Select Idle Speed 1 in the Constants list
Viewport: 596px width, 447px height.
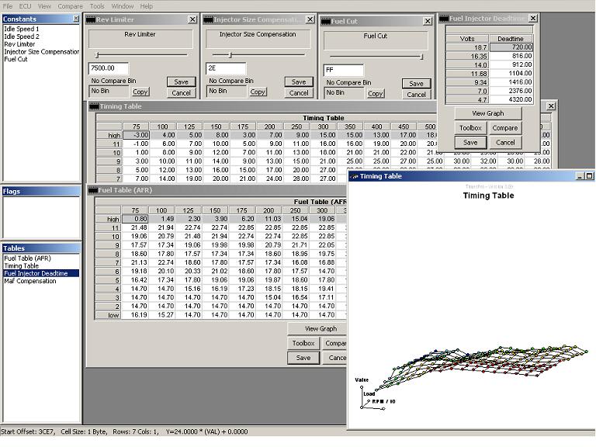point(21,29)
